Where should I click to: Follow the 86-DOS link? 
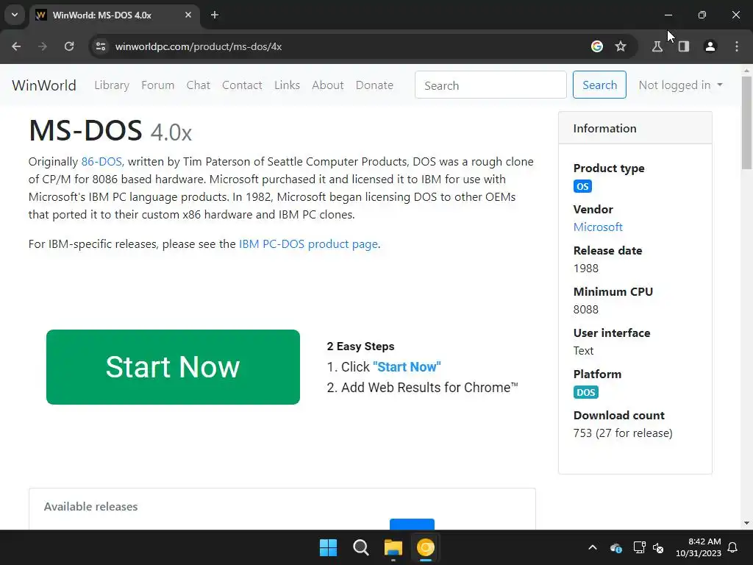pos(101,161)
